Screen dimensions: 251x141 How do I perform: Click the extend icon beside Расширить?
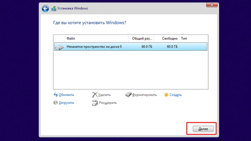tap(95, 103)
